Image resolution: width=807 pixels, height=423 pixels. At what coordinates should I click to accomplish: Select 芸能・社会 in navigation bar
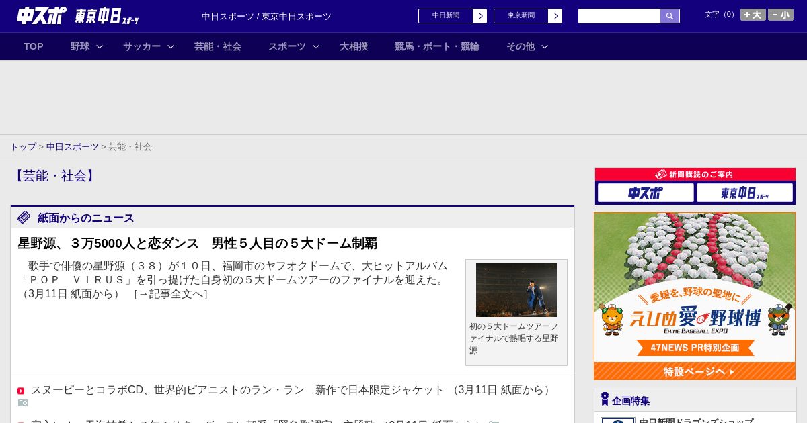pos(218,46)
